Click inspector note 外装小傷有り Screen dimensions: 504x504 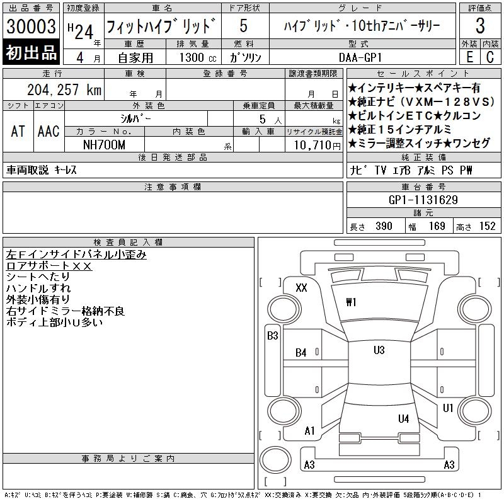pos(38,299)
